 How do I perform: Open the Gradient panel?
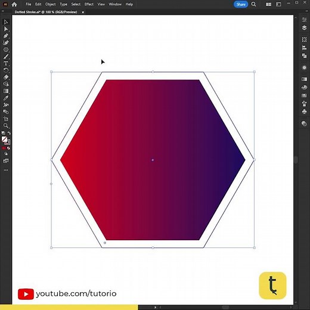[304, 79]
